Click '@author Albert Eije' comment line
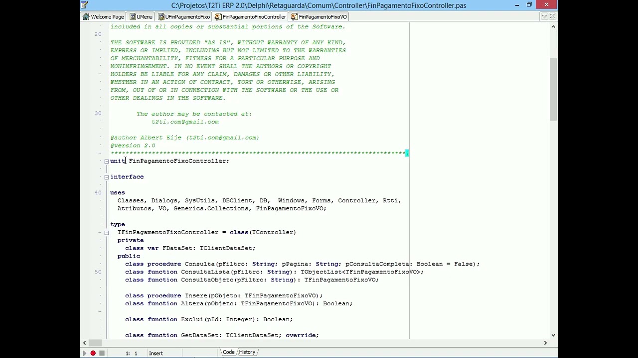This screenshot has height=358, width=638. [x=185, y=138]
